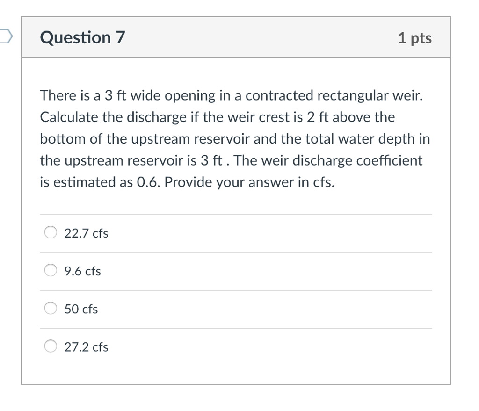Select the radio button for 50 cfs
Viewport: 479px width, 411px height.
pos(50,307)
